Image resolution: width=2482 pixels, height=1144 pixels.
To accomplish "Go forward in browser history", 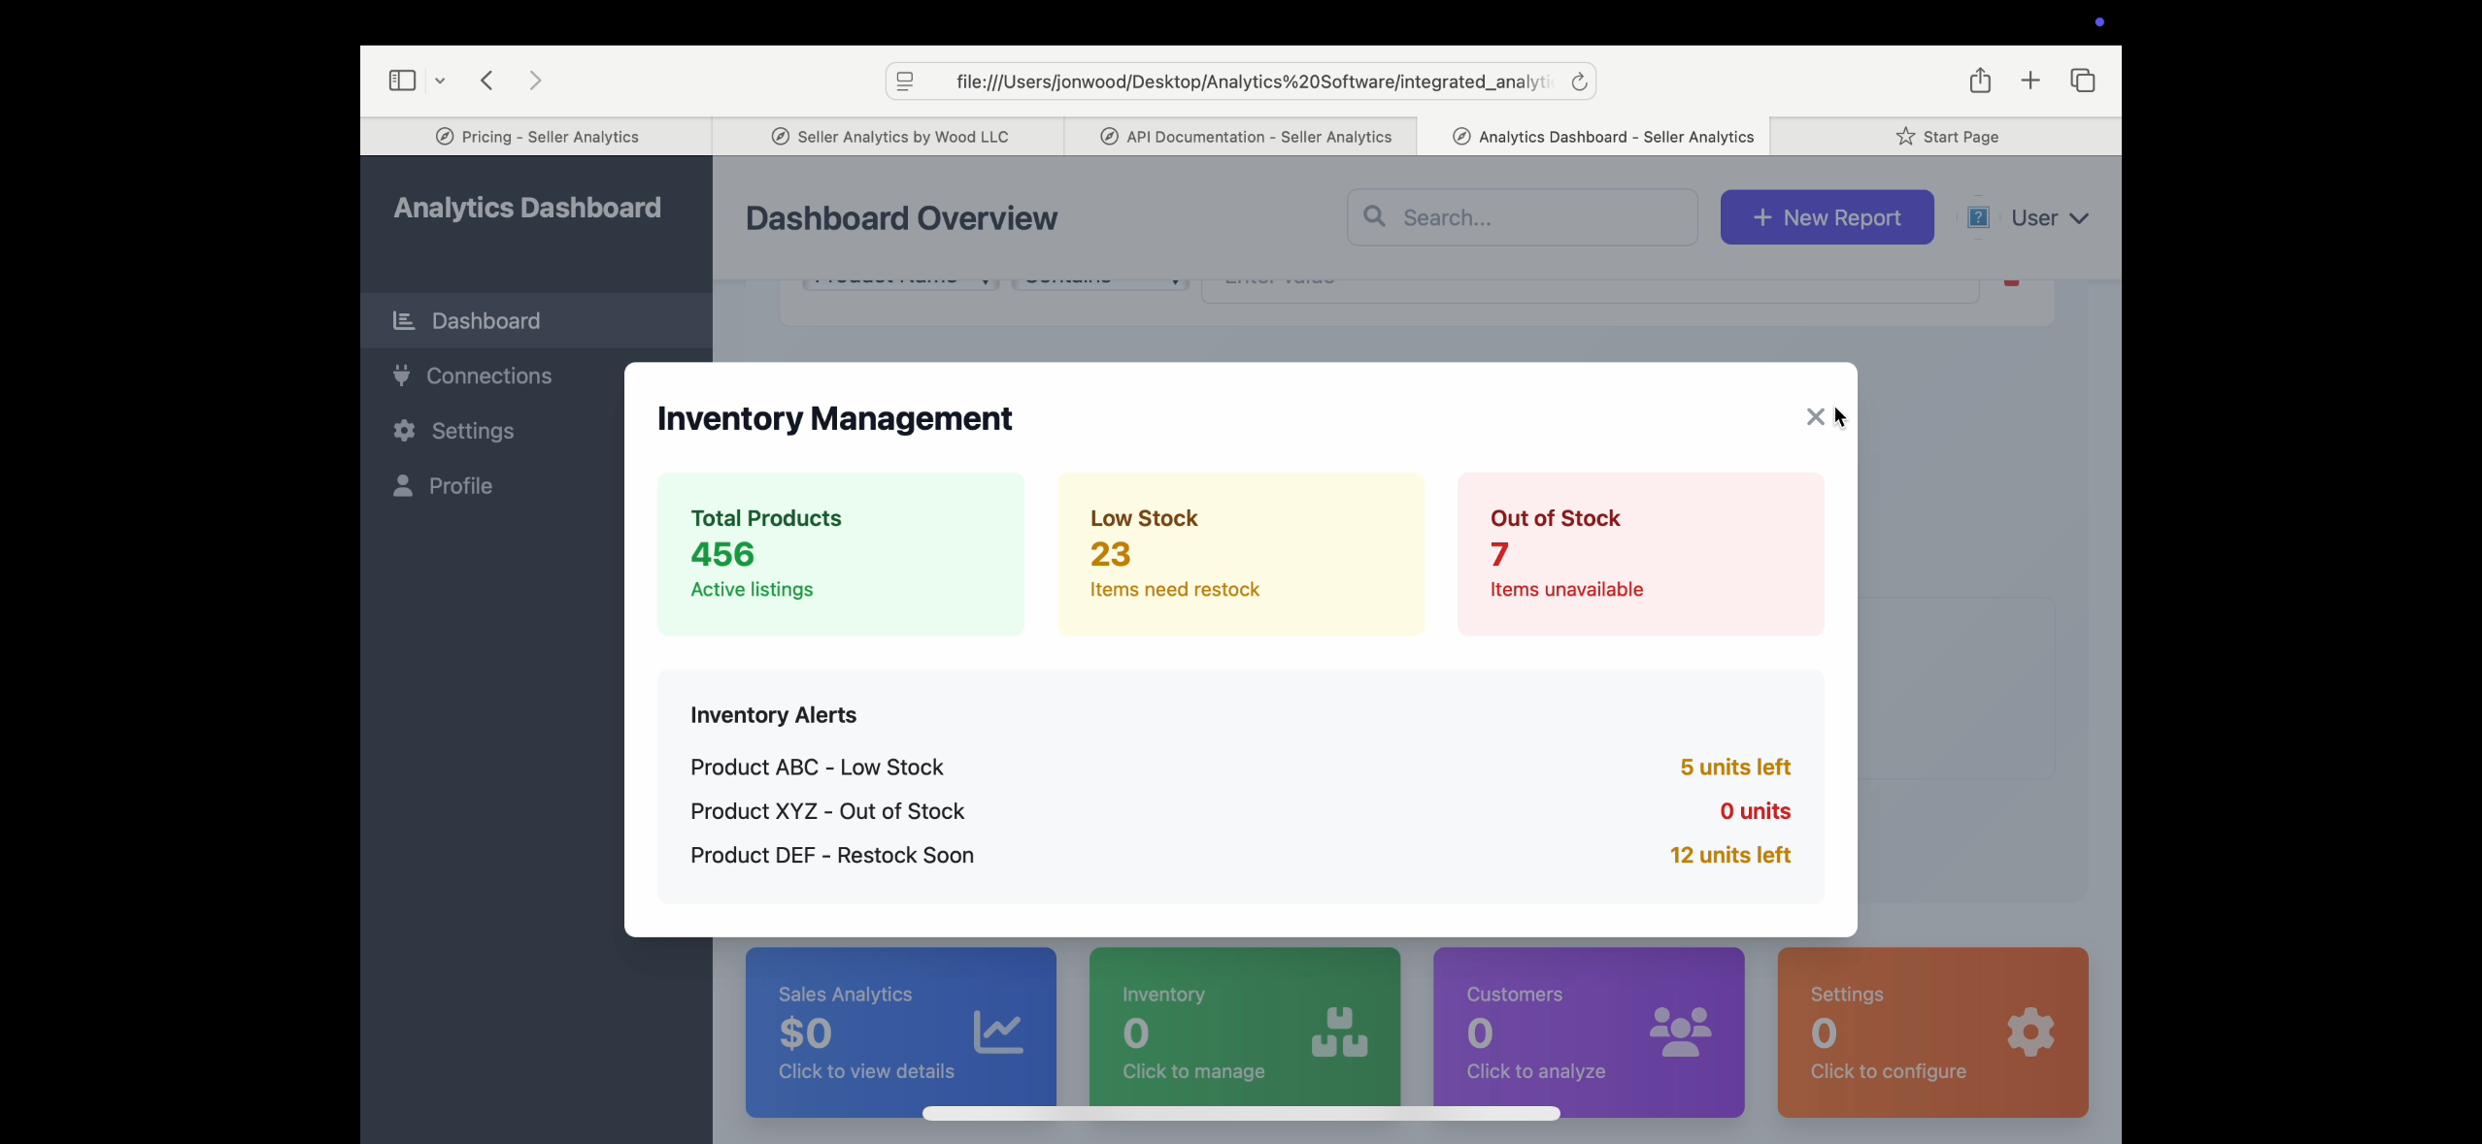I will tap(535, 81).
